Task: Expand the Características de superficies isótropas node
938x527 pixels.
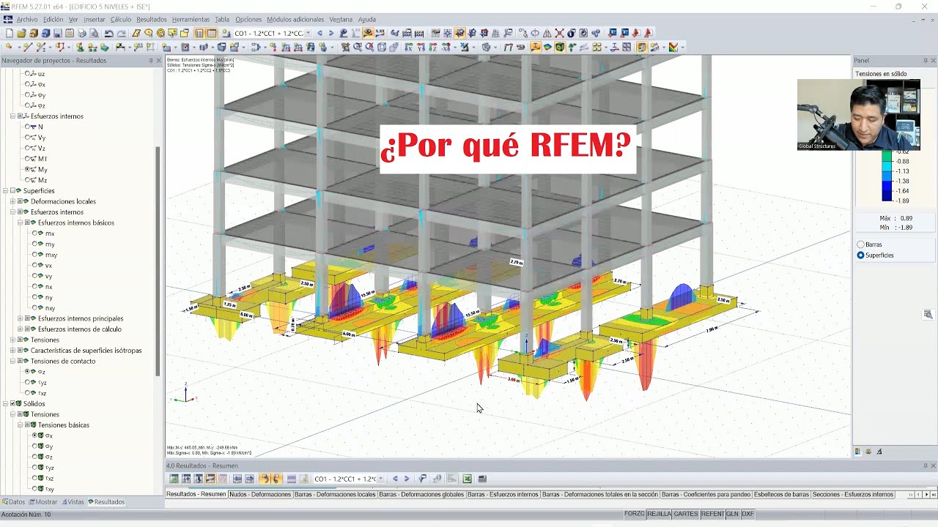Action: pyautogui.click(x=12, y=351)
